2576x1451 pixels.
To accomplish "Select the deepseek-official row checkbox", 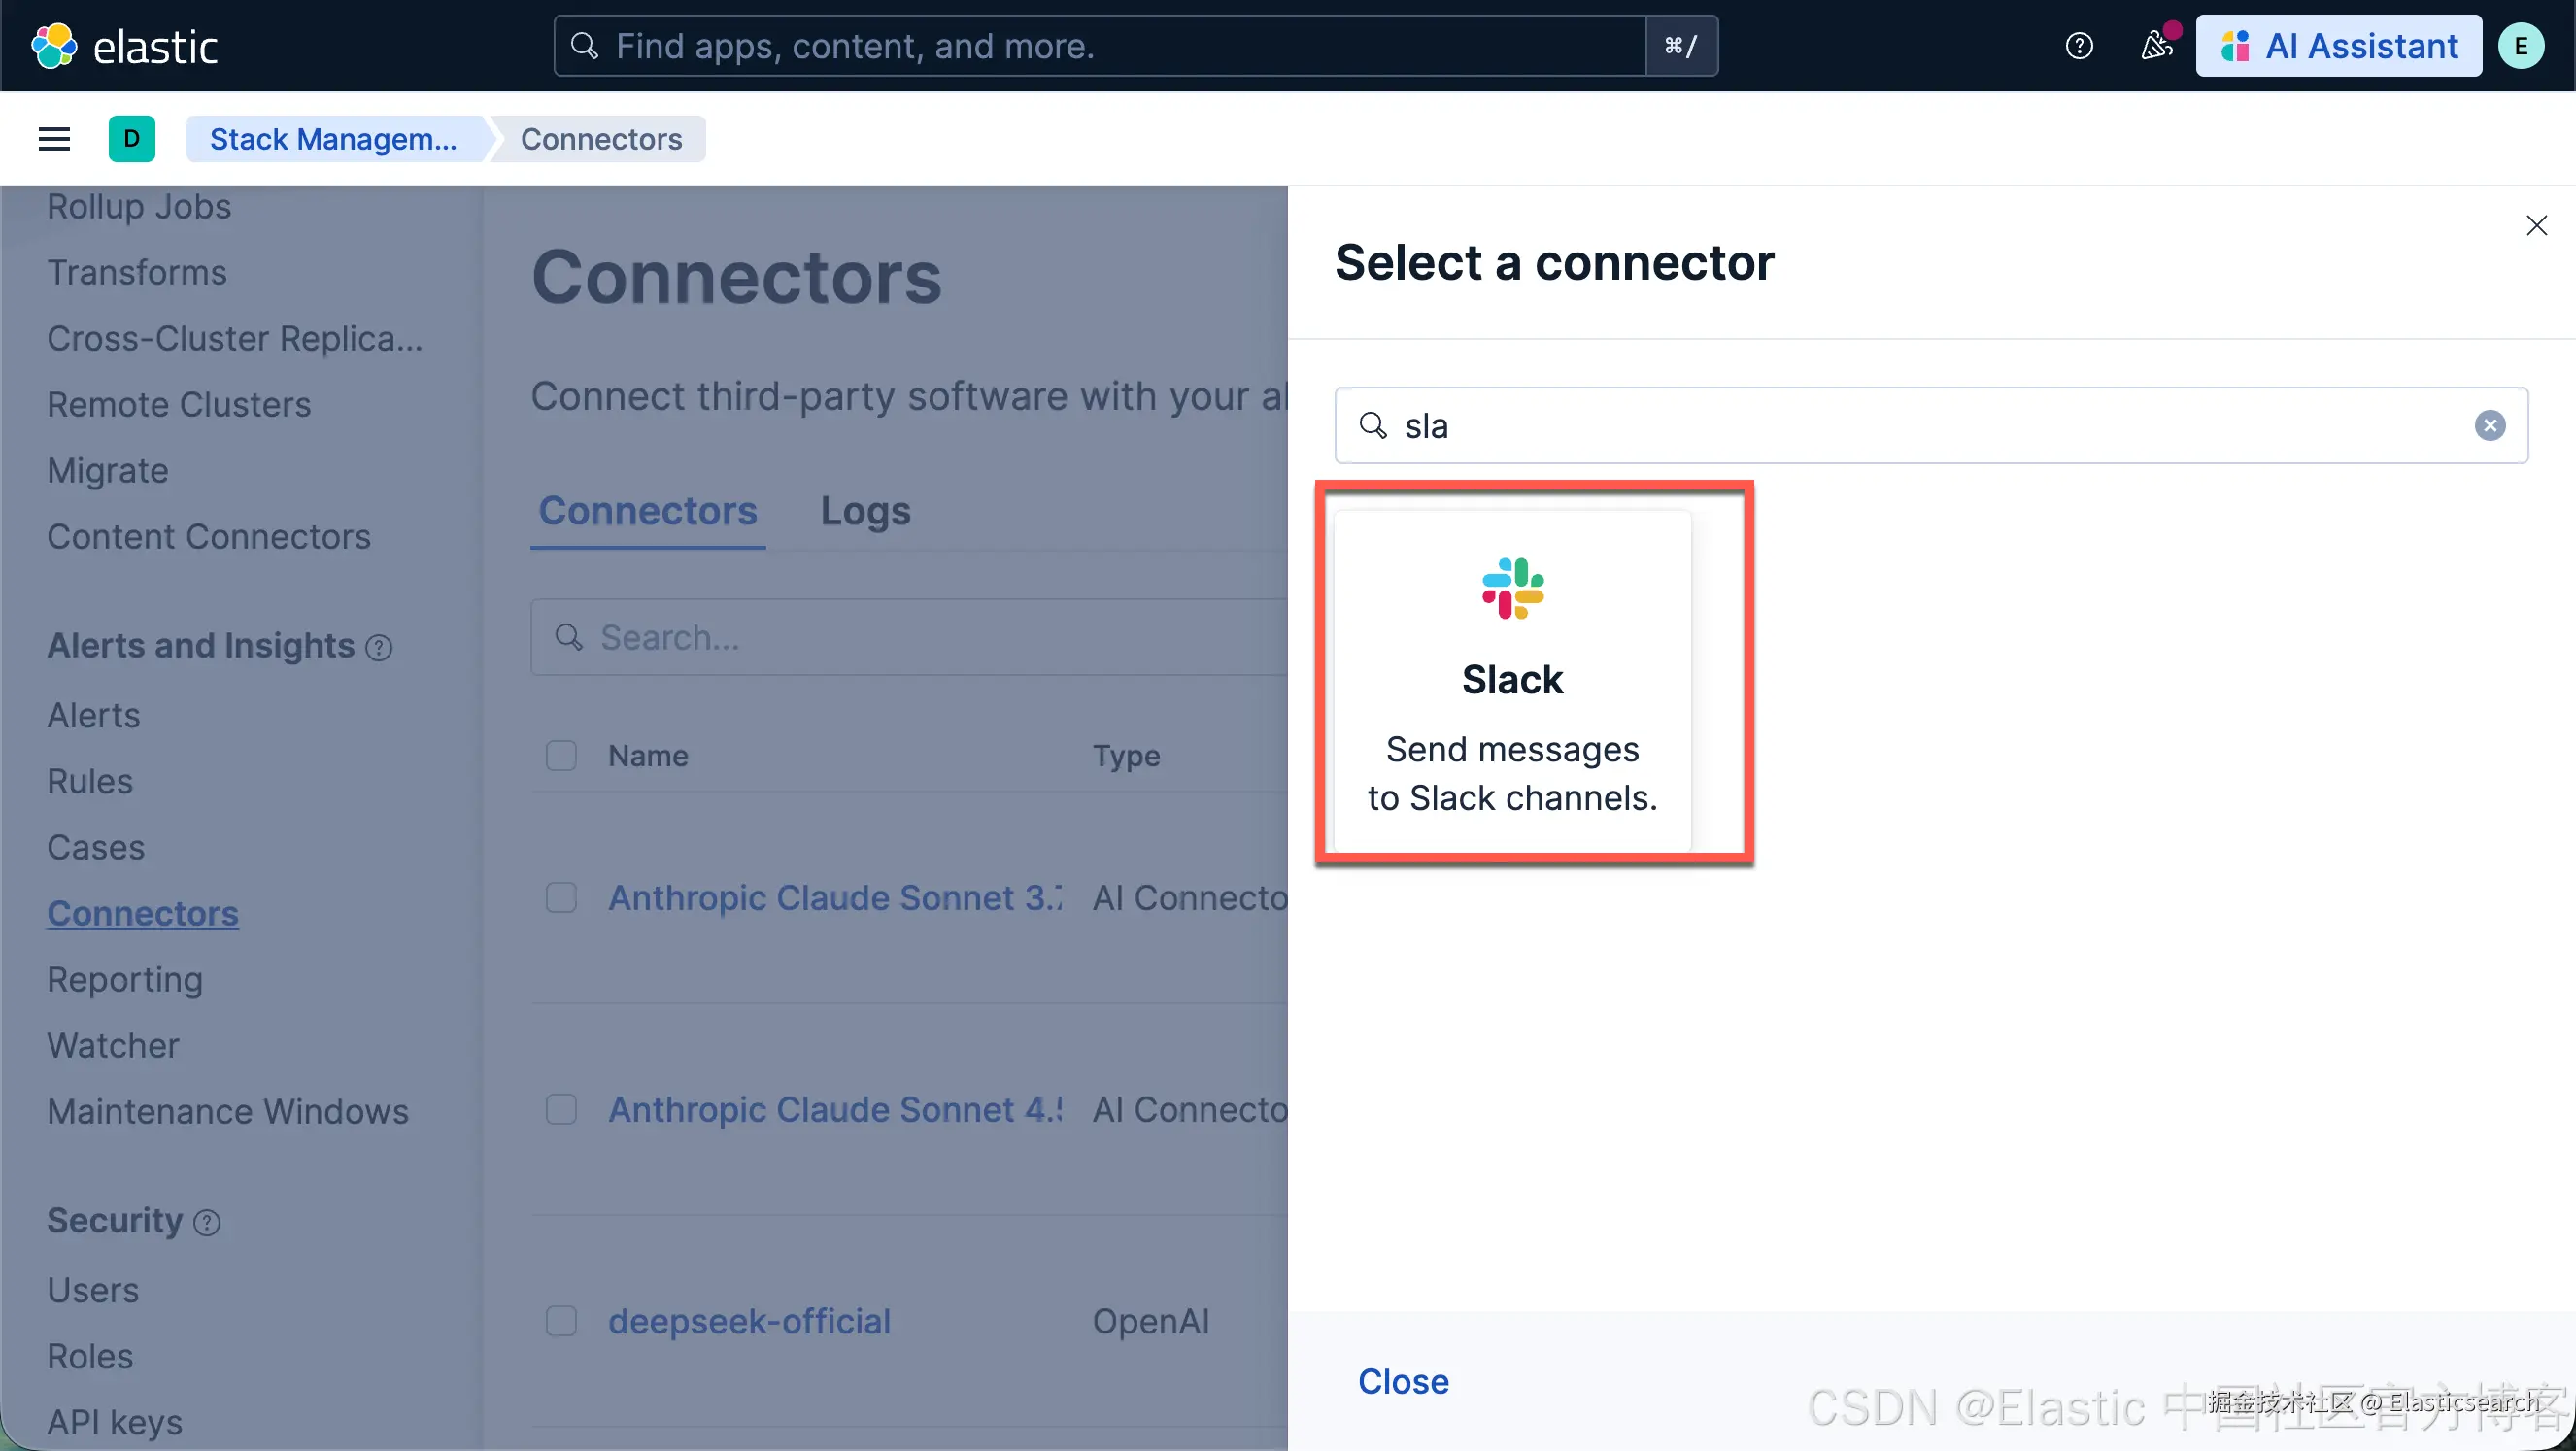I will 561,1321.
